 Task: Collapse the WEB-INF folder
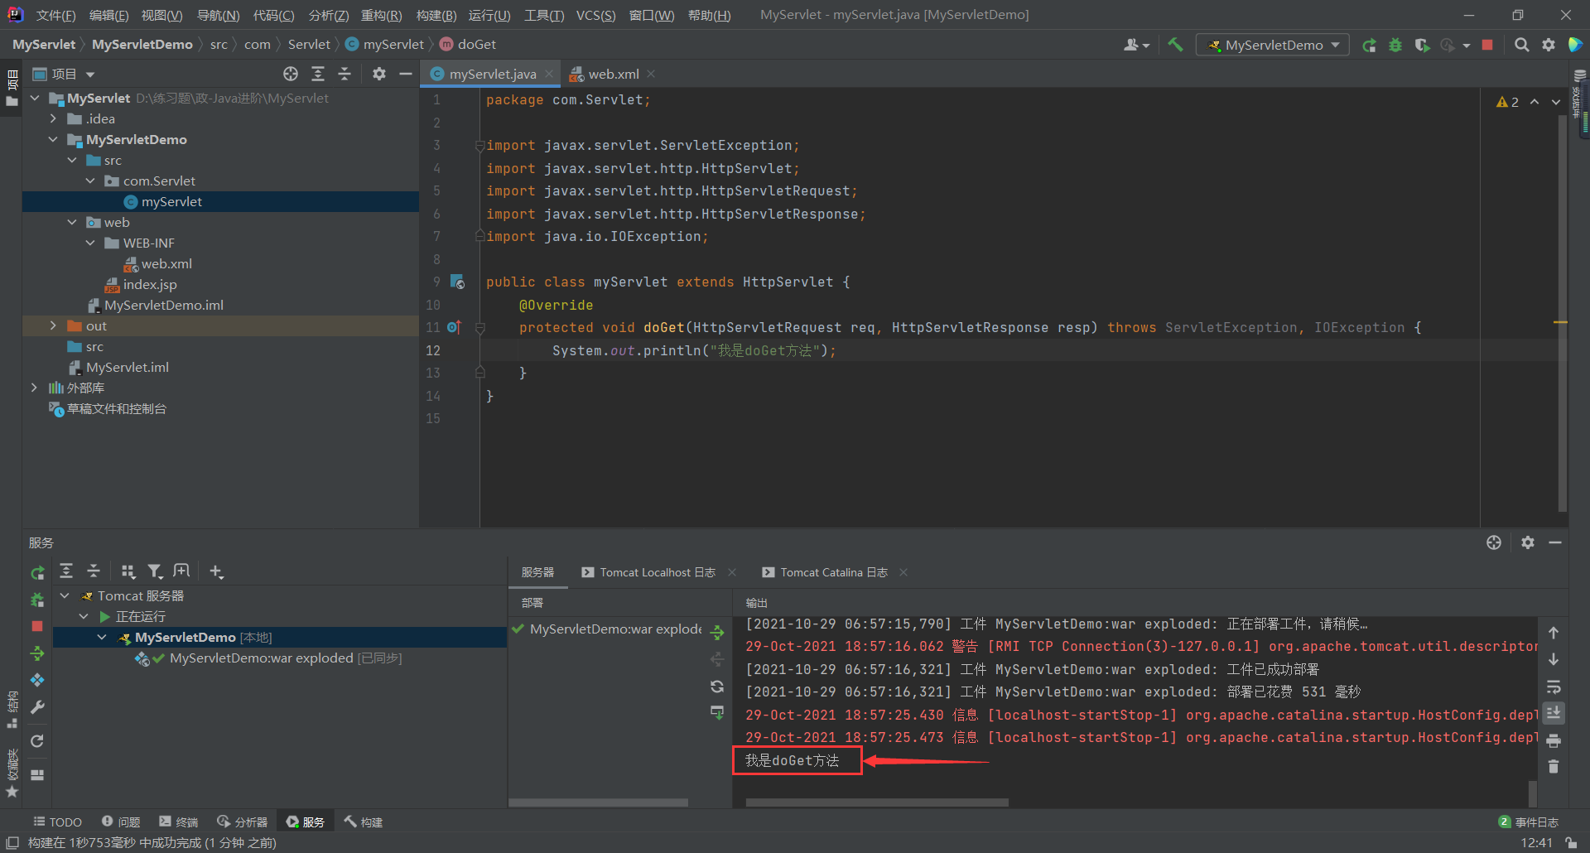point(91,243)
